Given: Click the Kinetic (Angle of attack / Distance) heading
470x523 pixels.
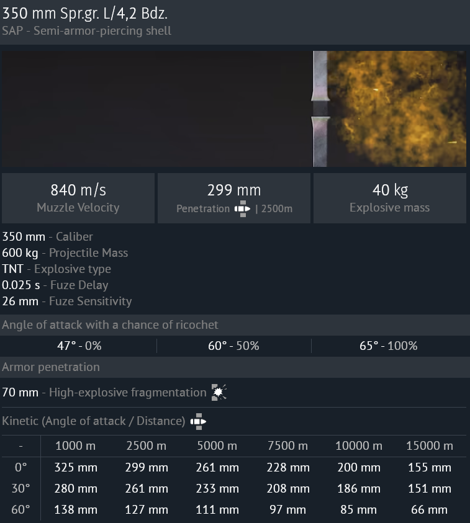Looking at the screenshot, I should click(93, 422).
